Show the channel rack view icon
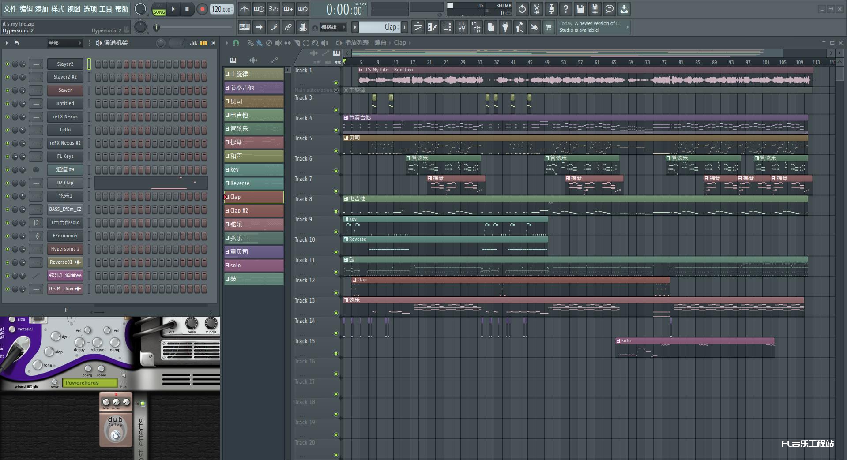The width and height of the screenshot is (847, 460). coord(447,27)
